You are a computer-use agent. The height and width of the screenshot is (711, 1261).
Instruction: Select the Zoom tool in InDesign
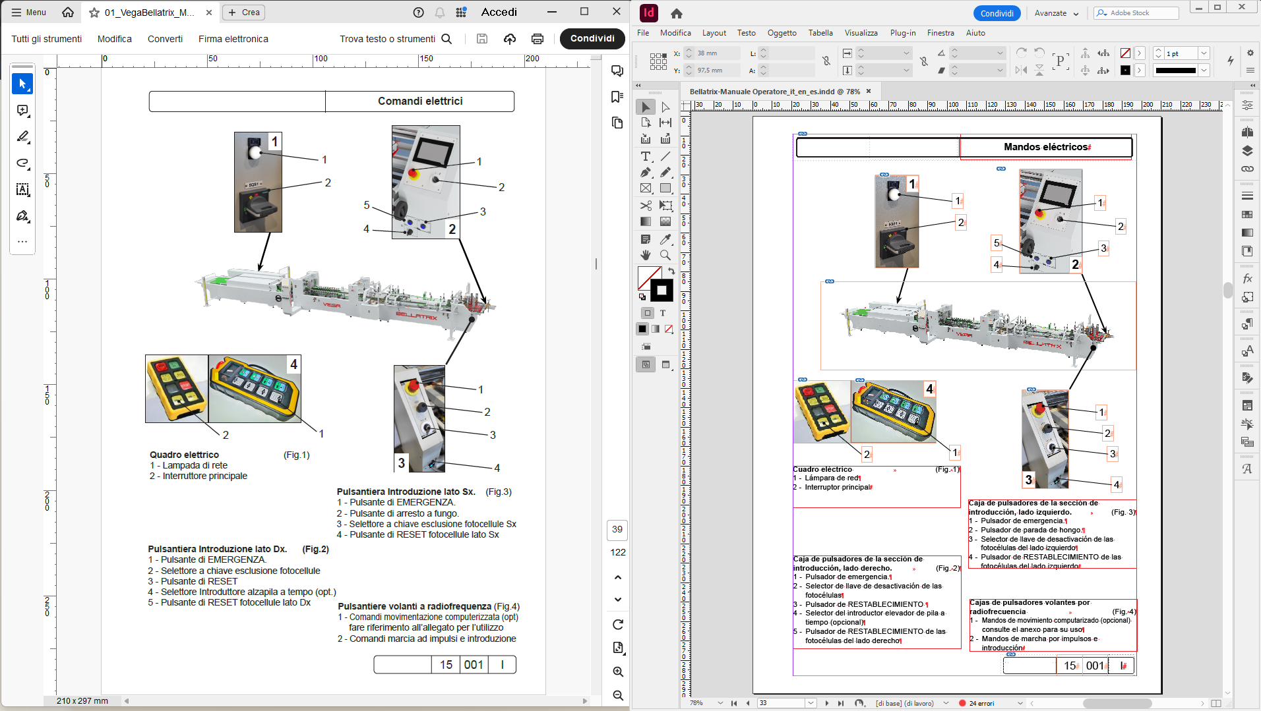(665, 255)
